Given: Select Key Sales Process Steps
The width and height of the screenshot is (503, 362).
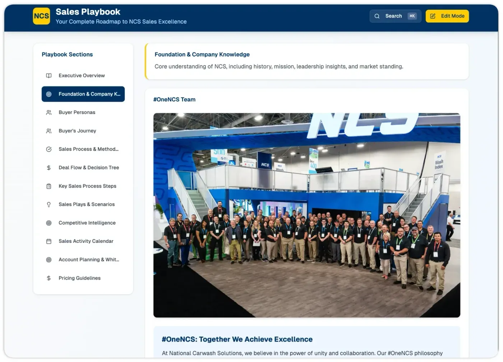Looking at the screenshot, I should (x=83, y=186).
